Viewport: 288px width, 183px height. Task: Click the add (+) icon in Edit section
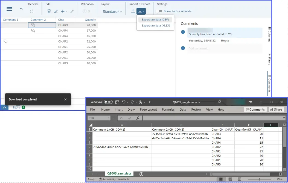[x=63, y=11]
